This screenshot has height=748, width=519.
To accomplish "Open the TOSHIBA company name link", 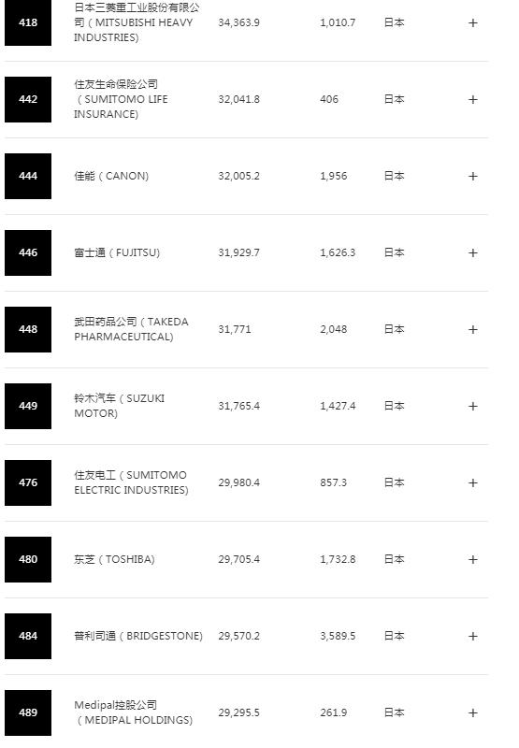I will tap(114, 559).
